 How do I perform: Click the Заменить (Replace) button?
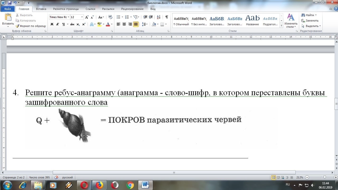310,21
